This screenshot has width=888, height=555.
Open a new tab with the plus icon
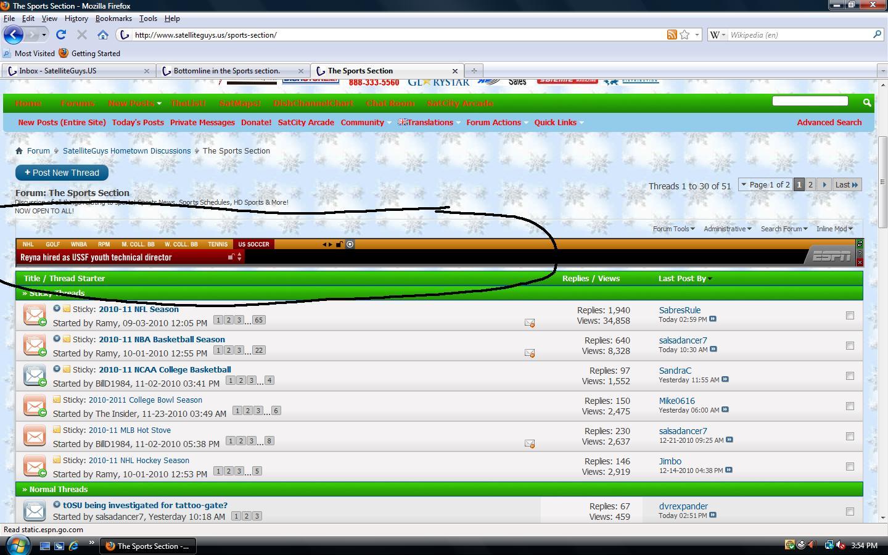pos(474,70)
